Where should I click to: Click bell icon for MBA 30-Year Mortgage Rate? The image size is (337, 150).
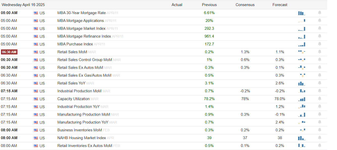pyautogui.click(x=320, y=13)
